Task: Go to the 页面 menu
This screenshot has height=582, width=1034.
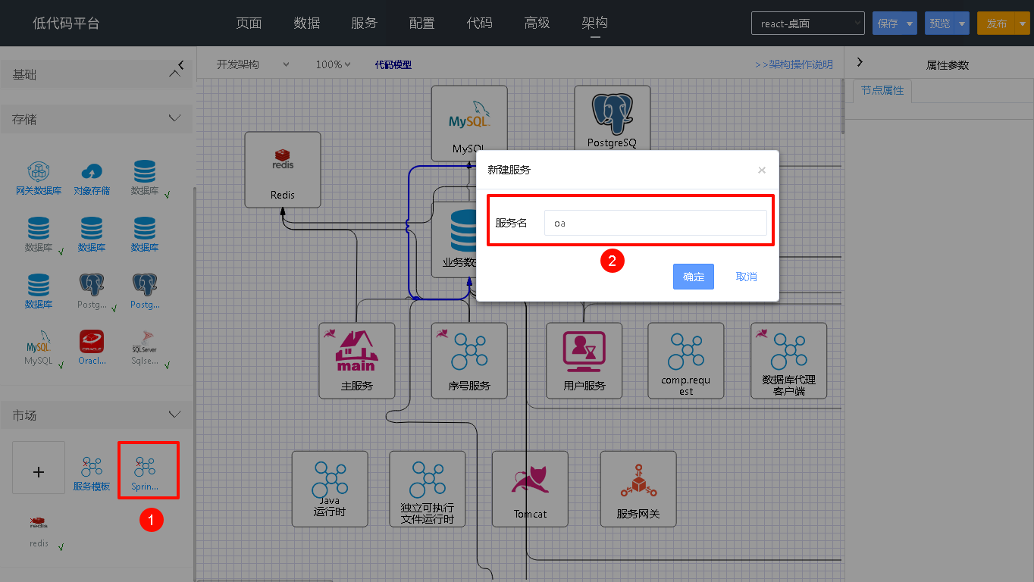Action: pyautogui.click(x=249, y=23)
